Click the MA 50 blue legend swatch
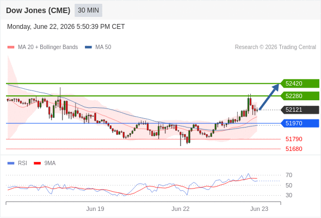The height and width of the screenshot is (218, 321). [x=88, y=47]
